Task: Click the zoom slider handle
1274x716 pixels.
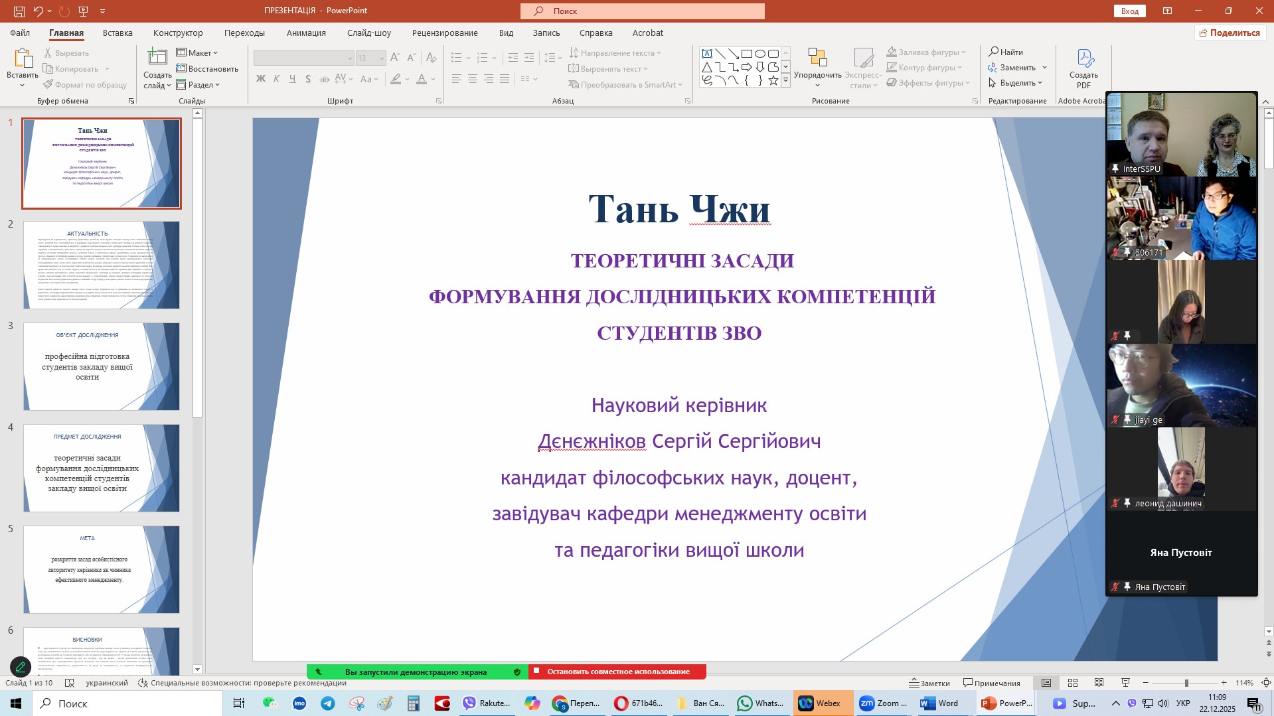Action: (1186, 683)
